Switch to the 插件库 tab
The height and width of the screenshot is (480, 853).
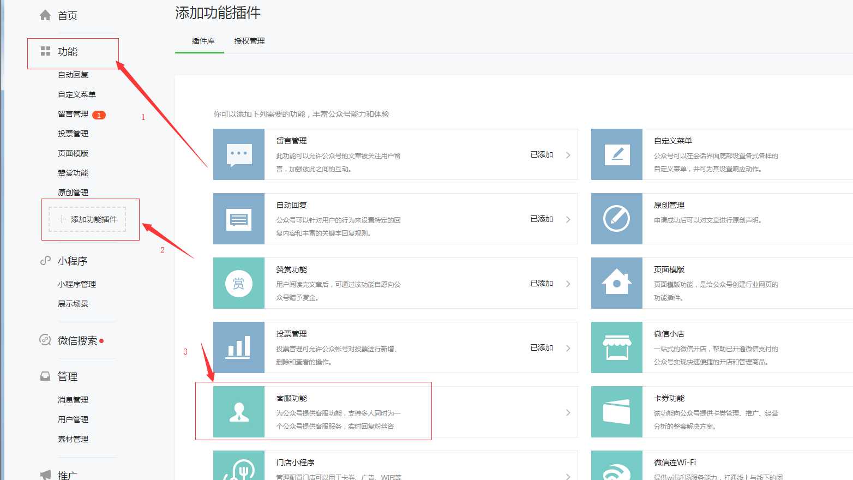point(203,41)
